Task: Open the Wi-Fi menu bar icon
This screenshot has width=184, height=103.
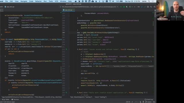Action: click(x=110, y=1)
